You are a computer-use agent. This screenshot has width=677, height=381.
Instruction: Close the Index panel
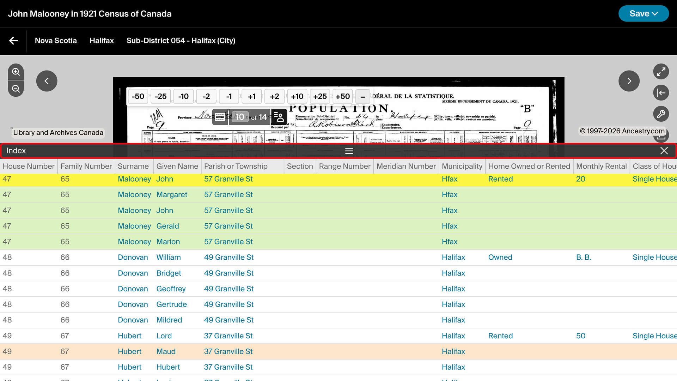tap(664, 151)
